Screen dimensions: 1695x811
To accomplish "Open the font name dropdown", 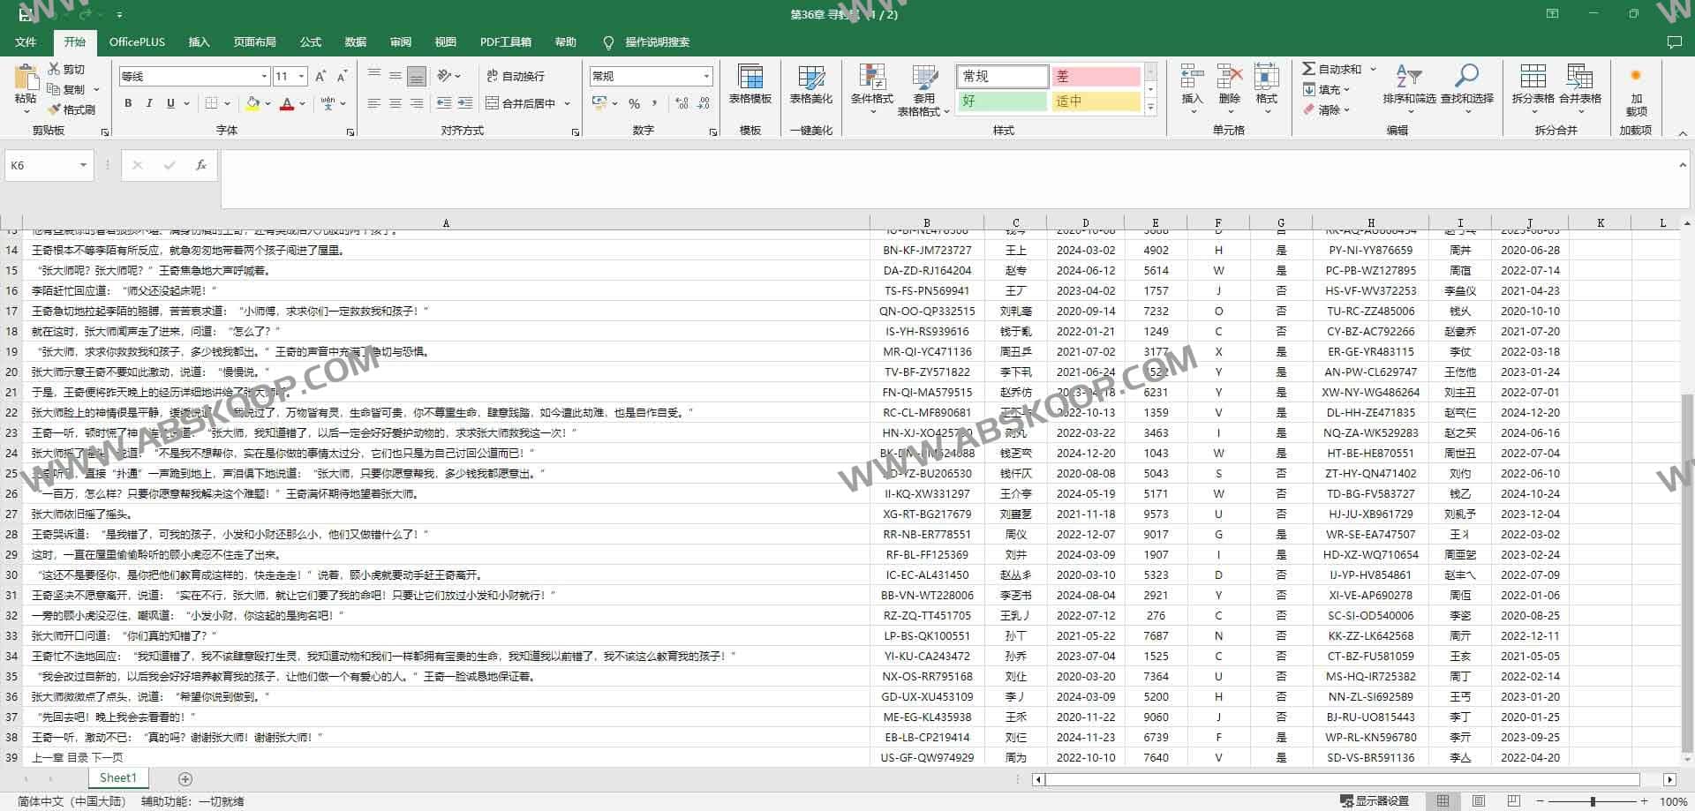I will (x=265, y=76).
